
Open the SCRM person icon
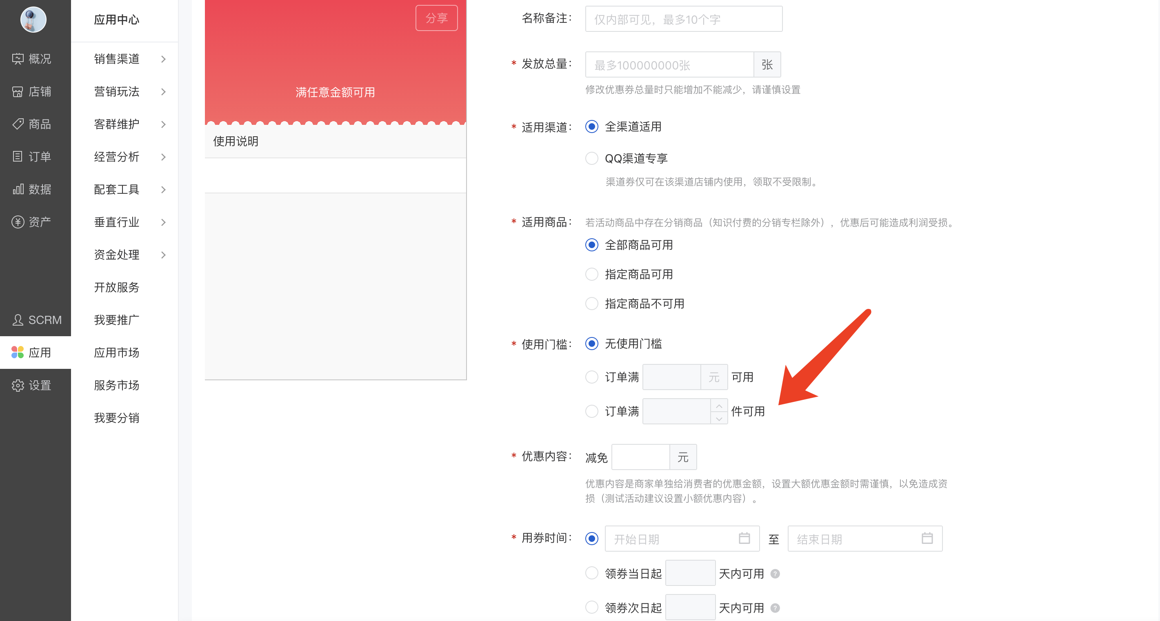pyautogui.click(x=18, y=320)
